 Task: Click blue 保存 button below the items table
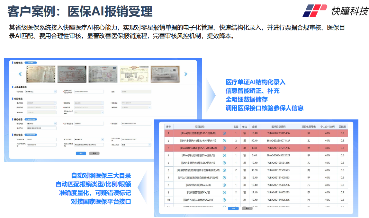[x=233, y=208]
